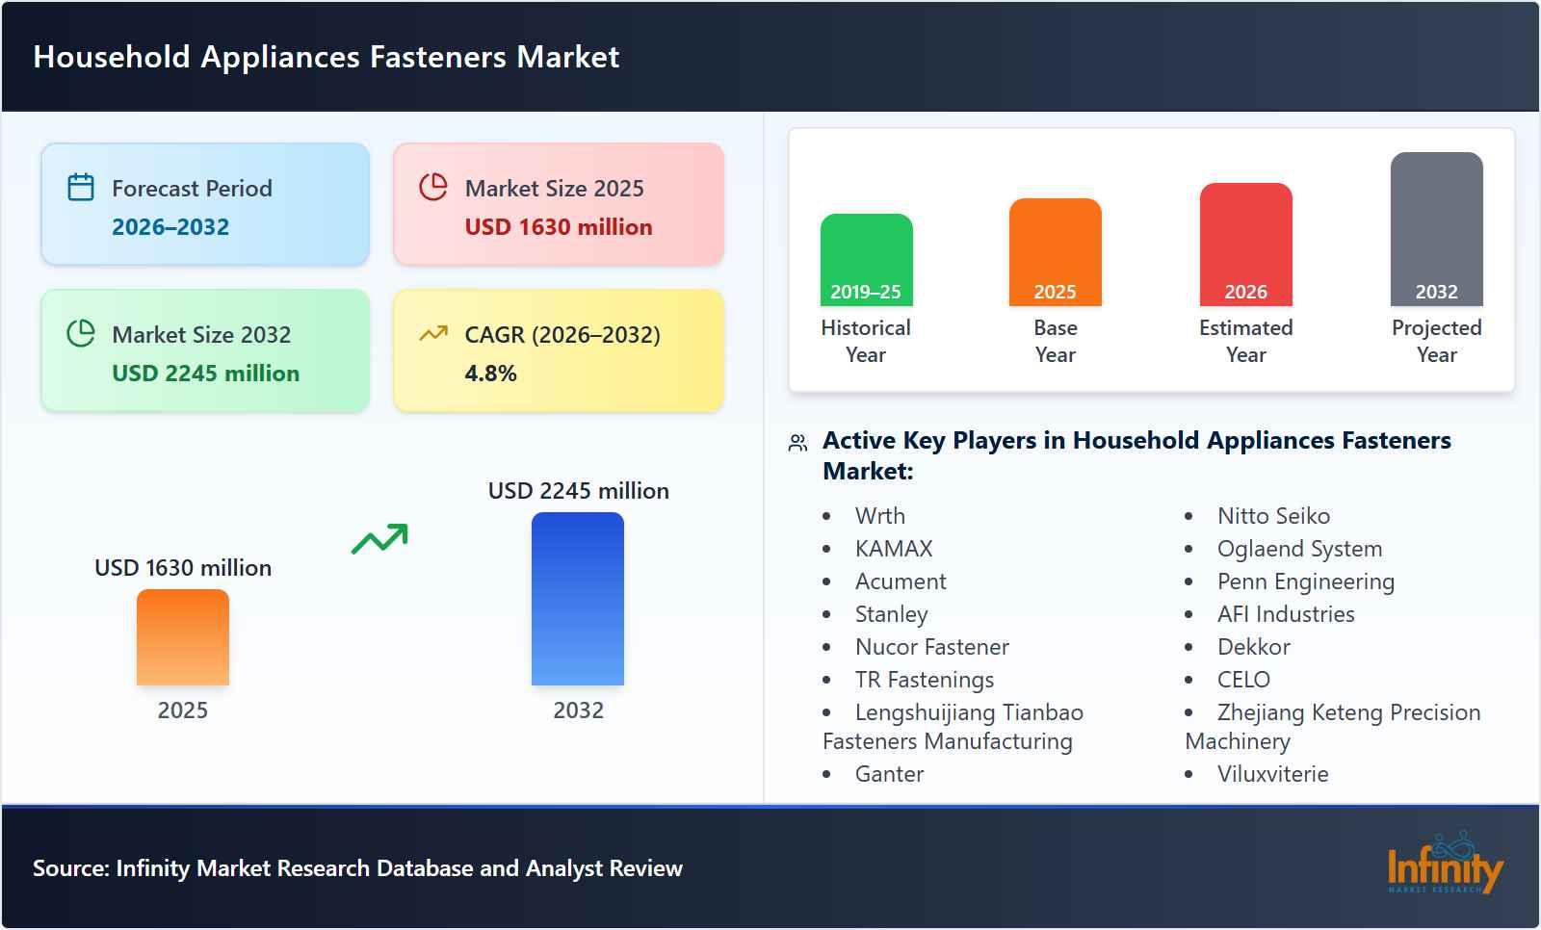Select the TR Fastenings player entry

(x=925, y=680)
